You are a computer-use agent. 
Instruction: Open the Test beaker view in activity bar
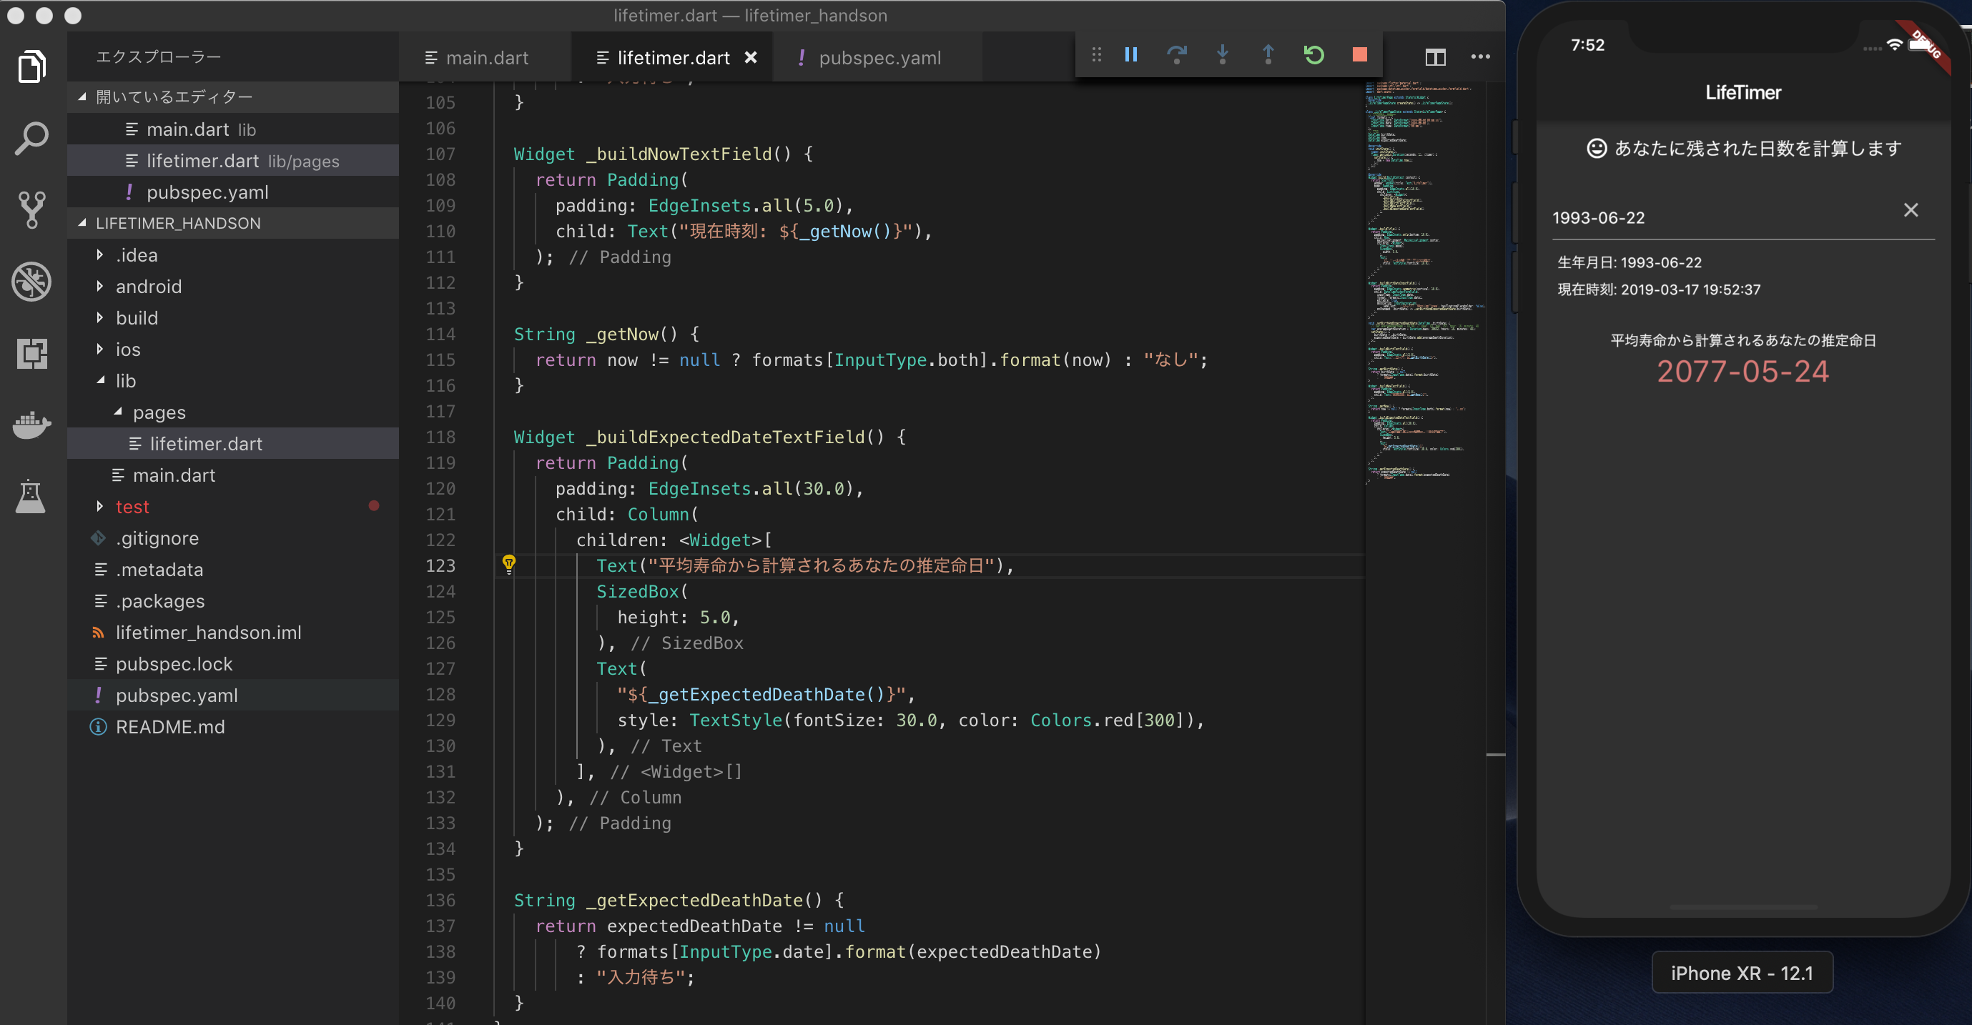click(31, 496)
